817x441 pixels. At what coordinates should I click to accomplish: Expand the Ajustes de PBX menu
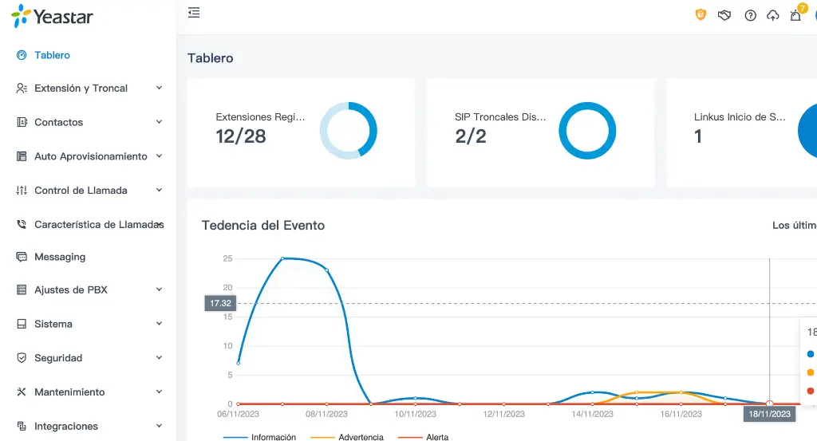[88, 290]
